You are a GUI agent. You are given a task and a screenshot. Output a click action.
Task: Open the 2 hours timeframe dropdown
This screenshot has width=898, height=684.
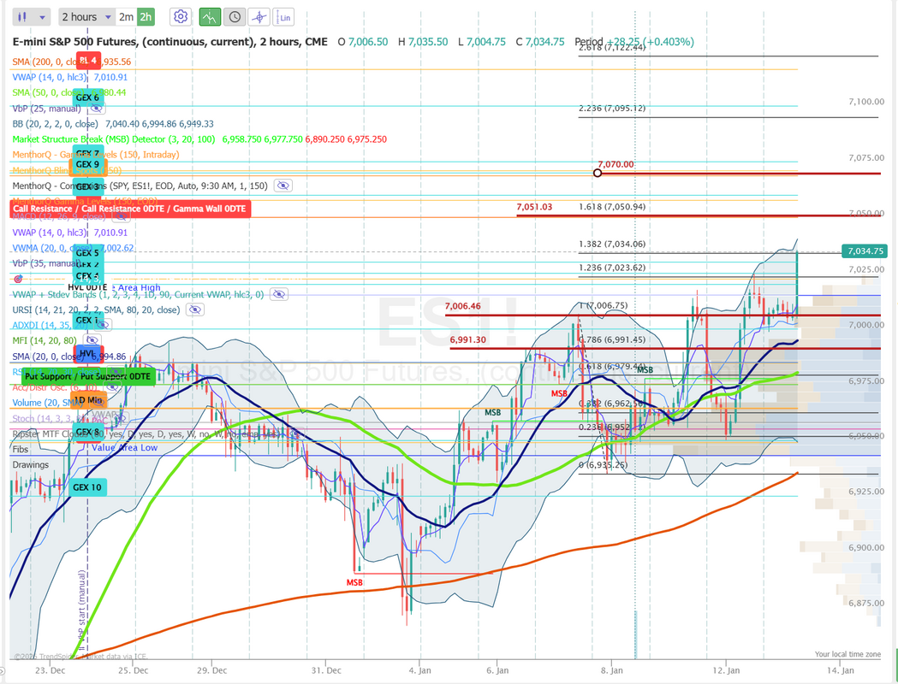coord(86,16)
